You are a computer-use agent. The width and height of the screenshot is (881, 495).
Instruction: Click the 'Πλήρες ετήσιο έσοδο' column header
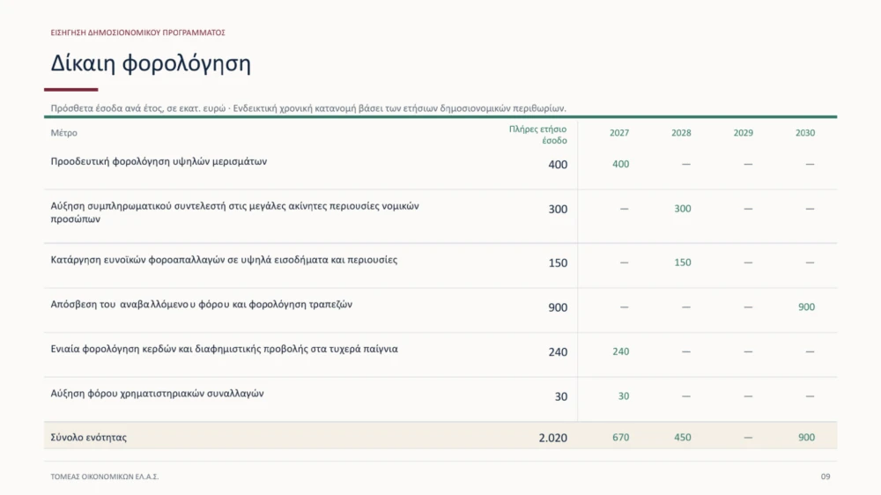coord(537,135)
